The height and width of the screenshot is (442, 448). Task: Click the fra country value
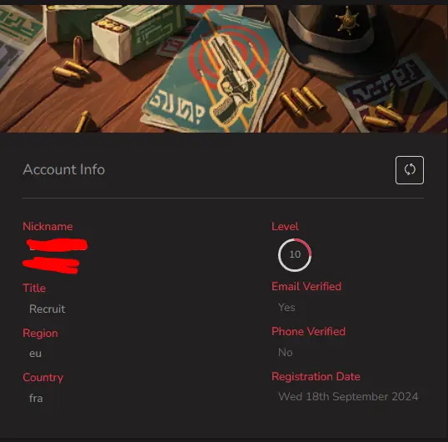coord(36,399)
